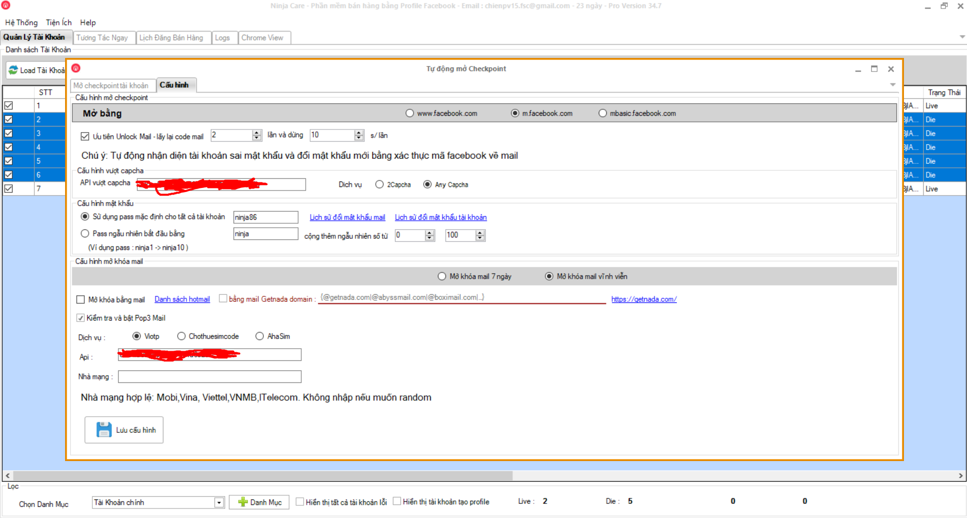The height and width of the screenshot is (518, 967).
Task: Click the horizontal scrollbar thumb
Action: click(x=263, y=476)
